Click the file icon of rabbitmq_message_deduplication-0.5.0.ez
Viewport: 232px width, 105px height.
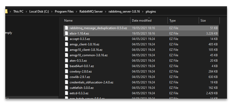click(67, 28)
